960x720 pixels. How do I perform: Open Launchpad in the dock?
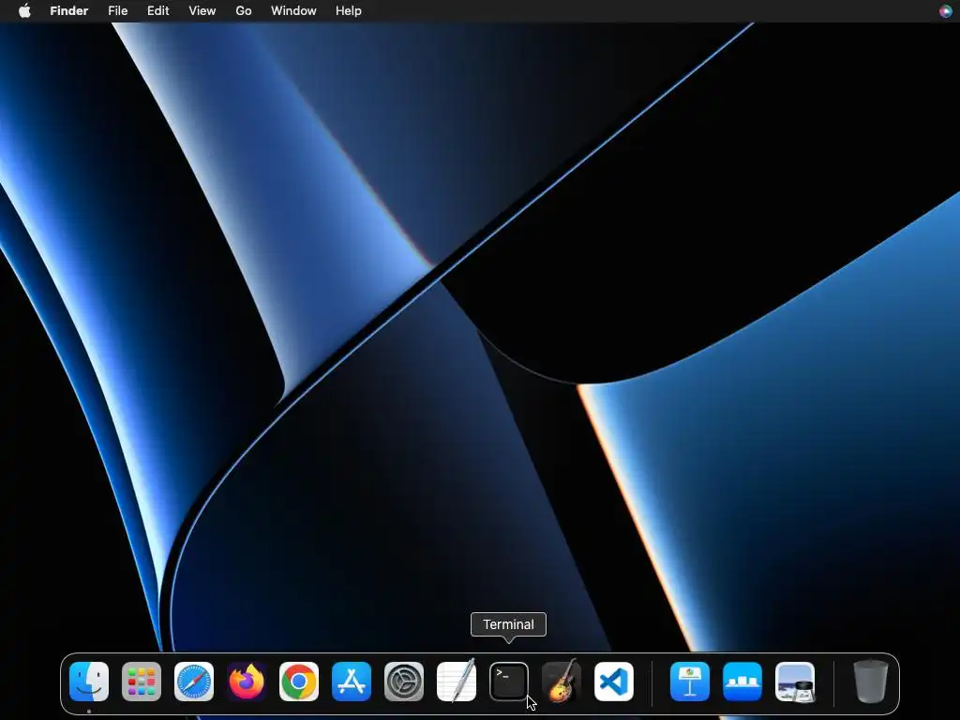click(142, 682)
